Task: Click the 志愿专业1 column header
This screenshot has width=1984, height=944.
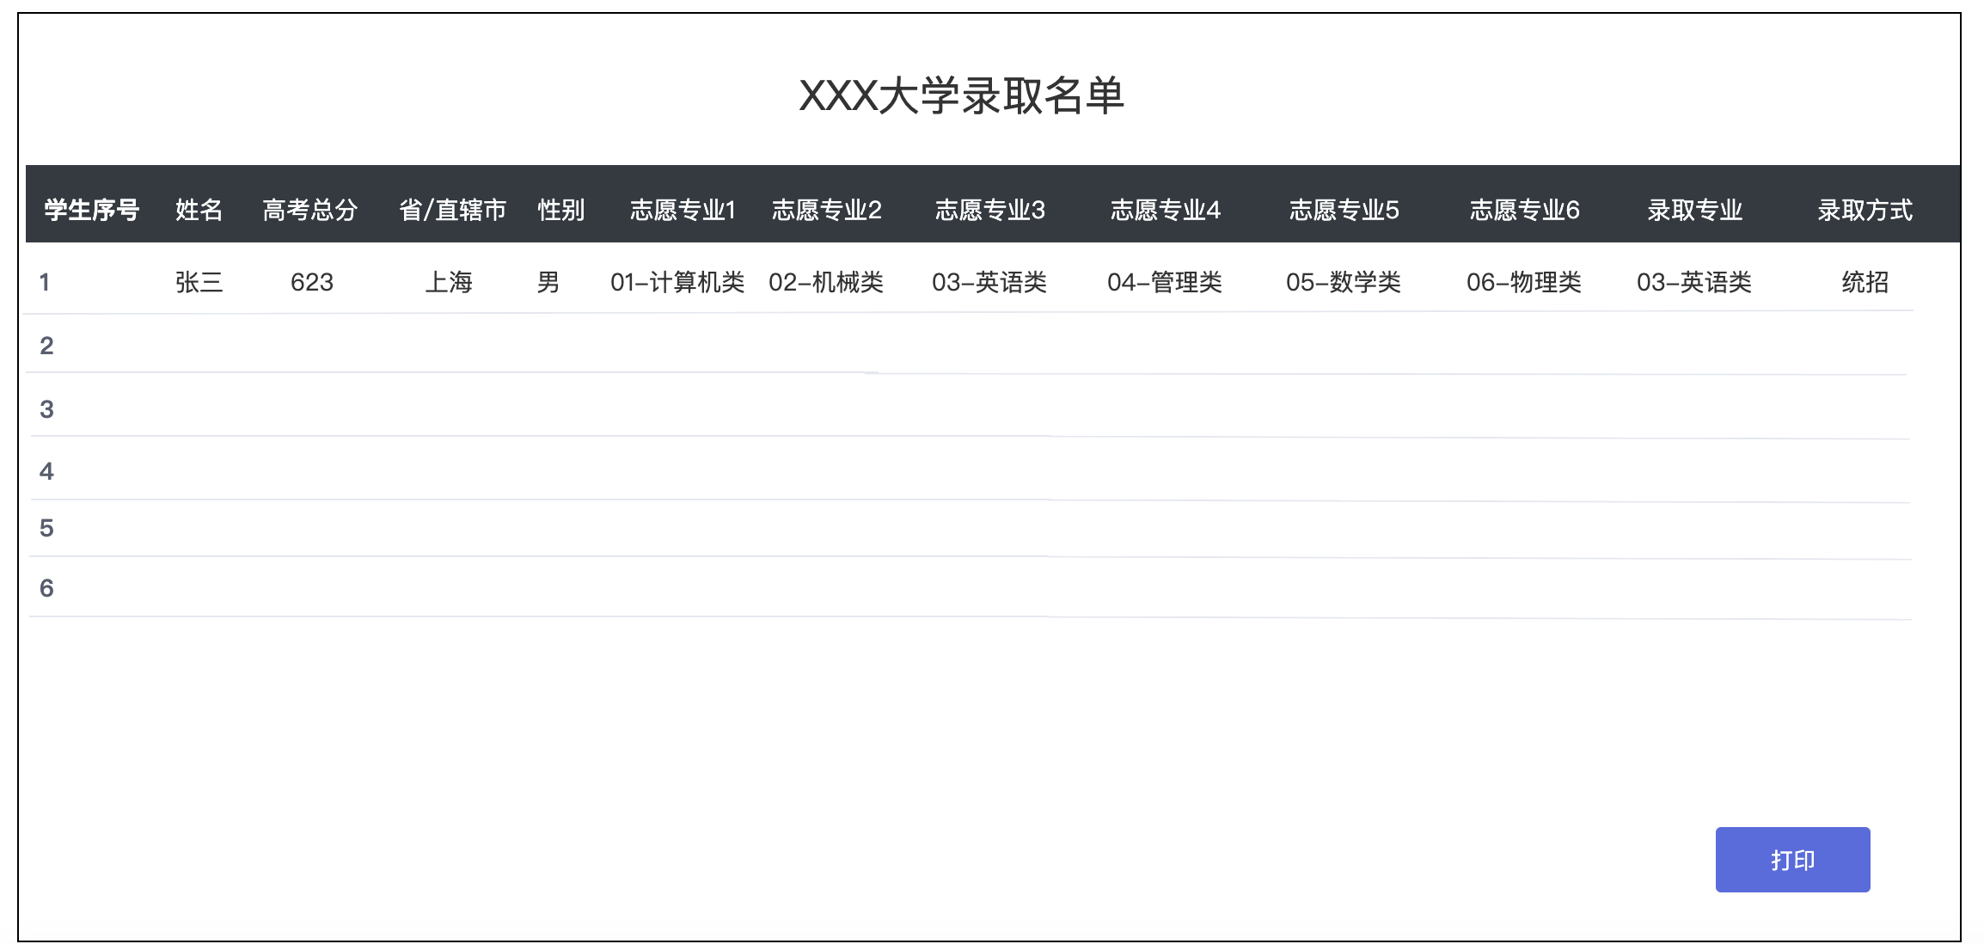Action: point(683,210)
